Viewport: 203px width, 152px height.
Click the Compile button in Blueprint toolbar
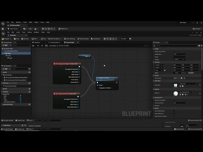[5, 39]
